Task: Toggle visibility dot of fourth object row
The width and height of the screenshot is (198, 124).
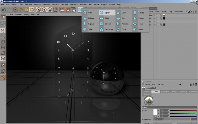Action: click(x=155, y=25)
